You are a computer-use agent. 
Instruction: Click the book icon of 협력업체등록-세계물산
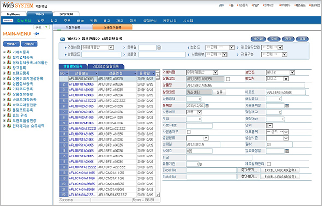click(9, 63)
